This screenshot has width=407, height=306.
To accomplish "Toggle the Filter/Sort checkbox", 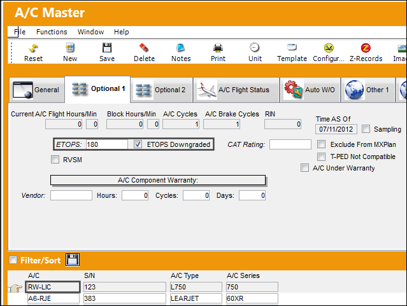I will click(13, 260).
